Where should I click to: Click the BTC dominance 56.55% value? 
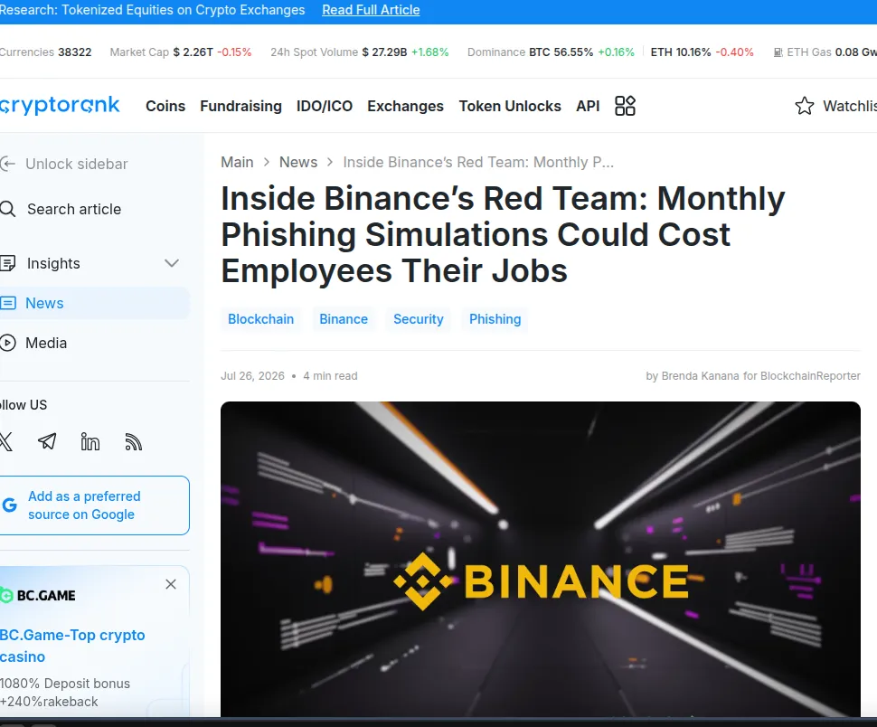[561, 52]
